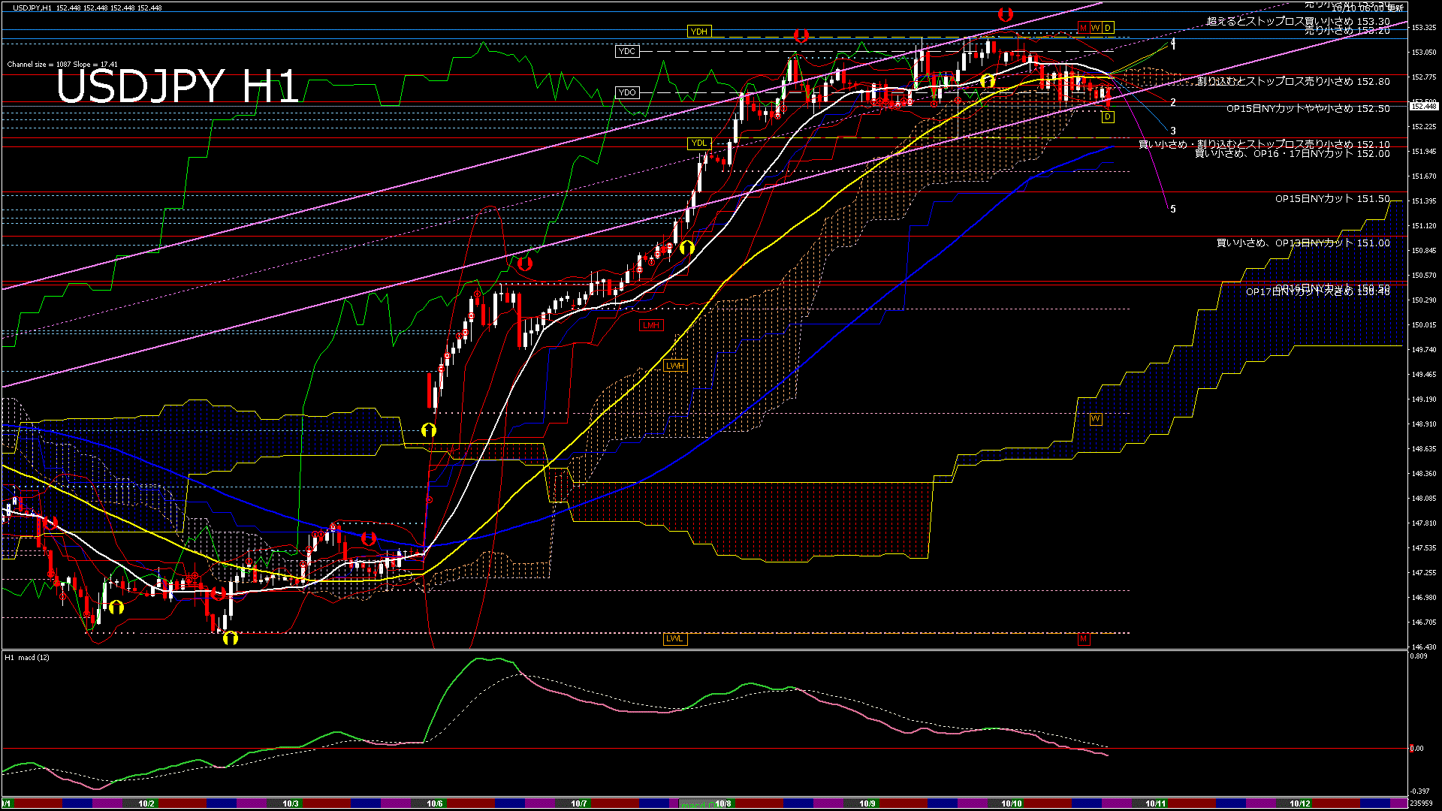The image size is (1442, 811).
Task: Select the 152.448 current price tag
Action: point(1423,106)
